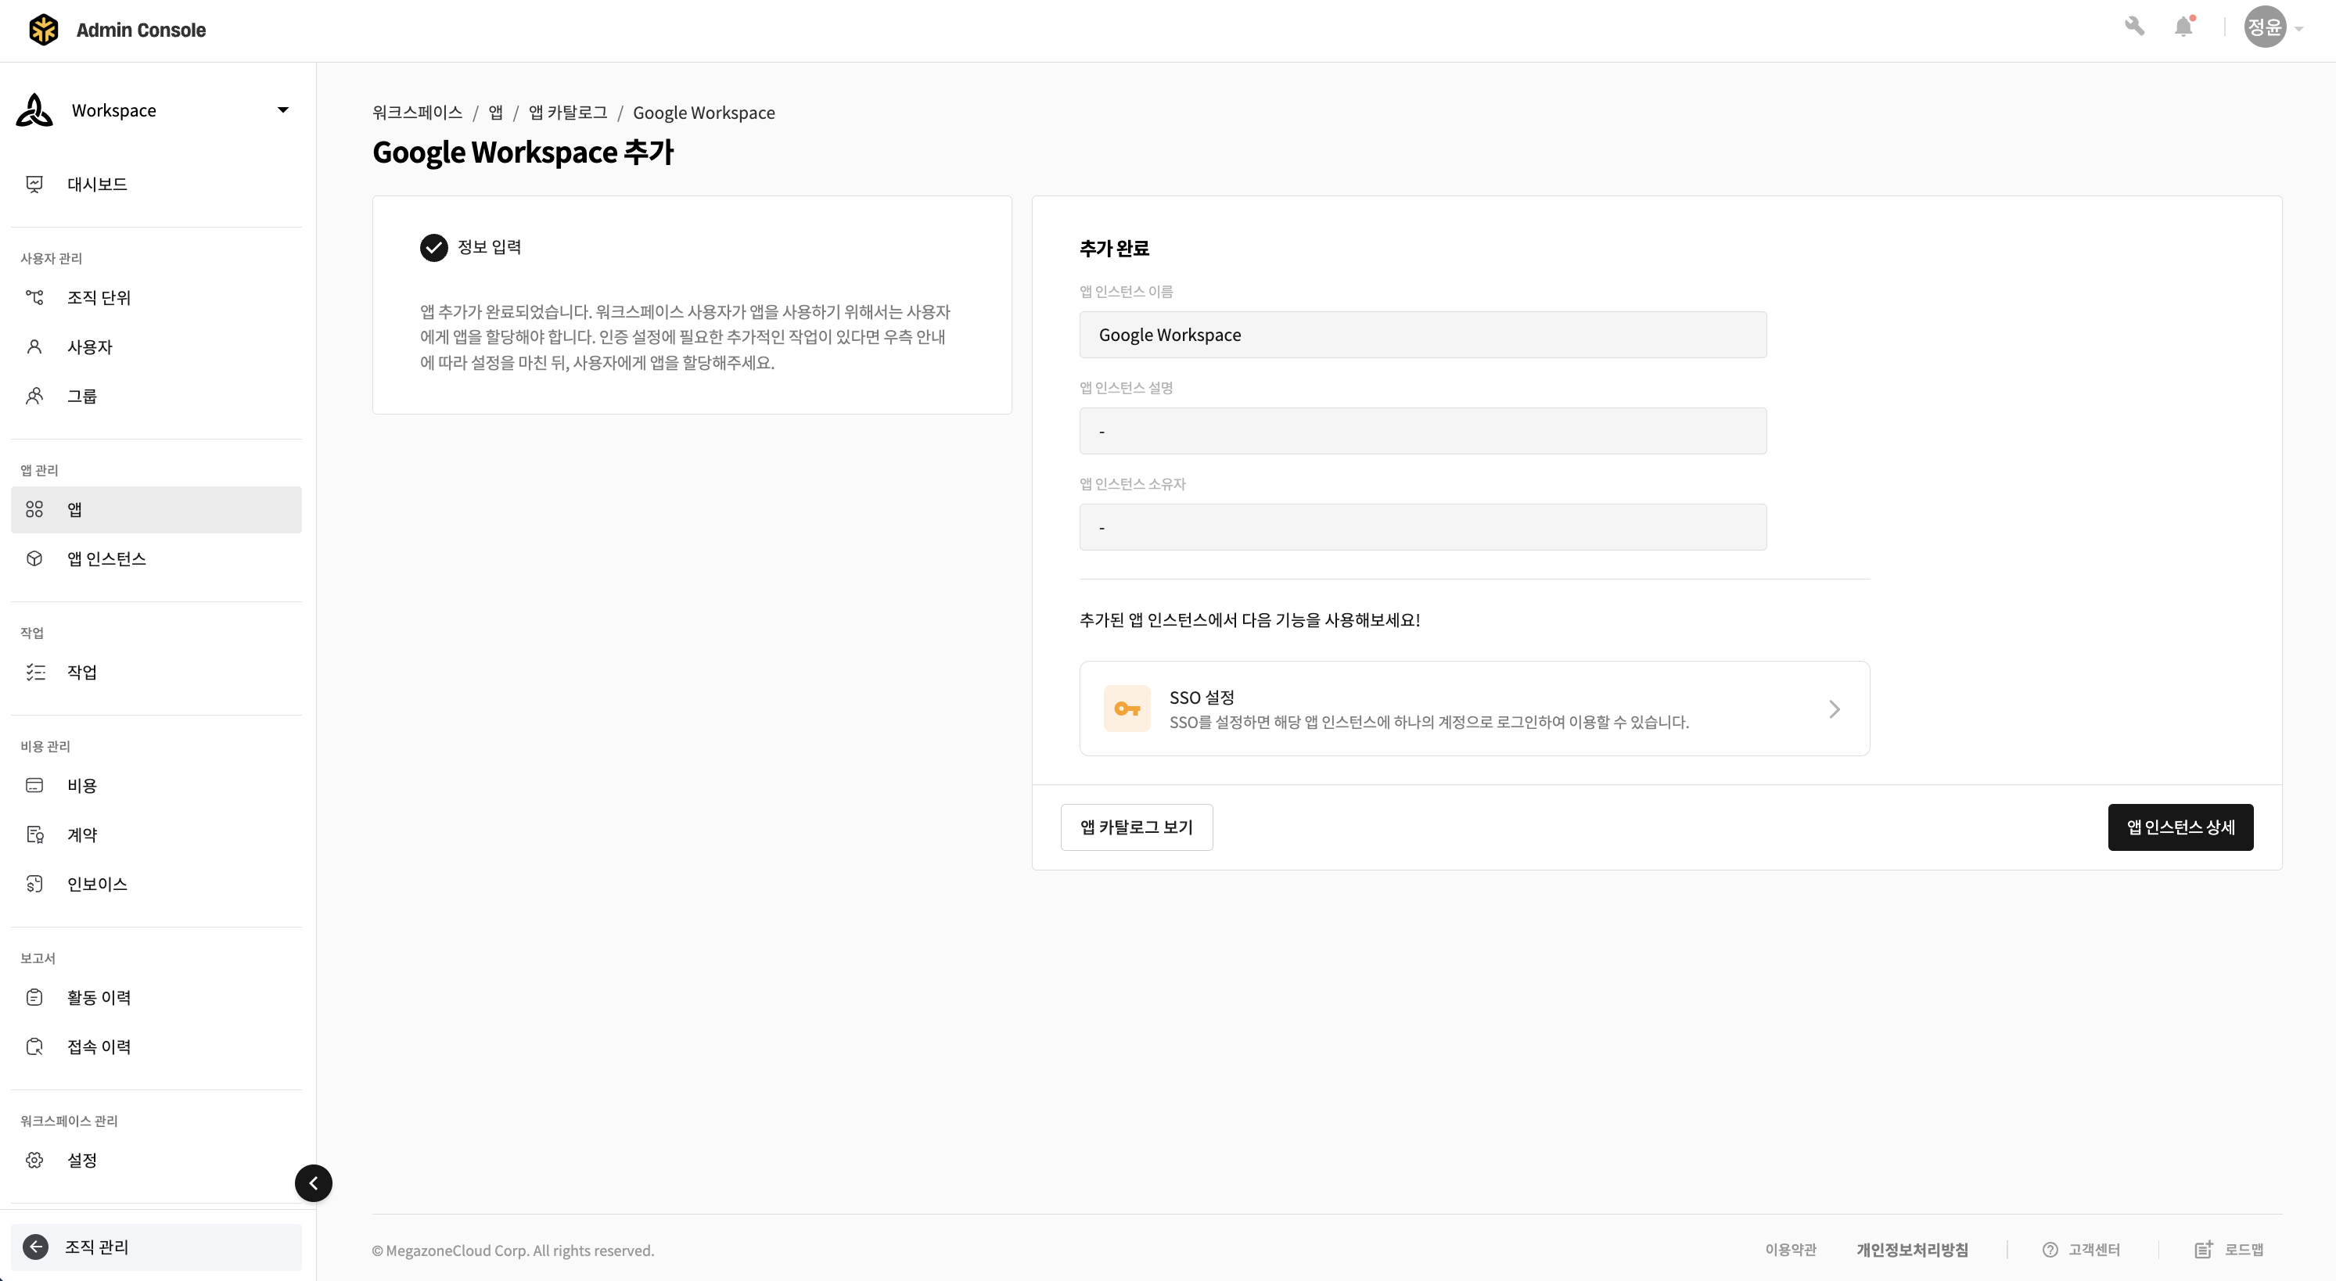Viewport: 2336px width, 1281px height.
Task: Open the wrench tools icon in header
Action: pyautogui.click(x=2135, y=27)
